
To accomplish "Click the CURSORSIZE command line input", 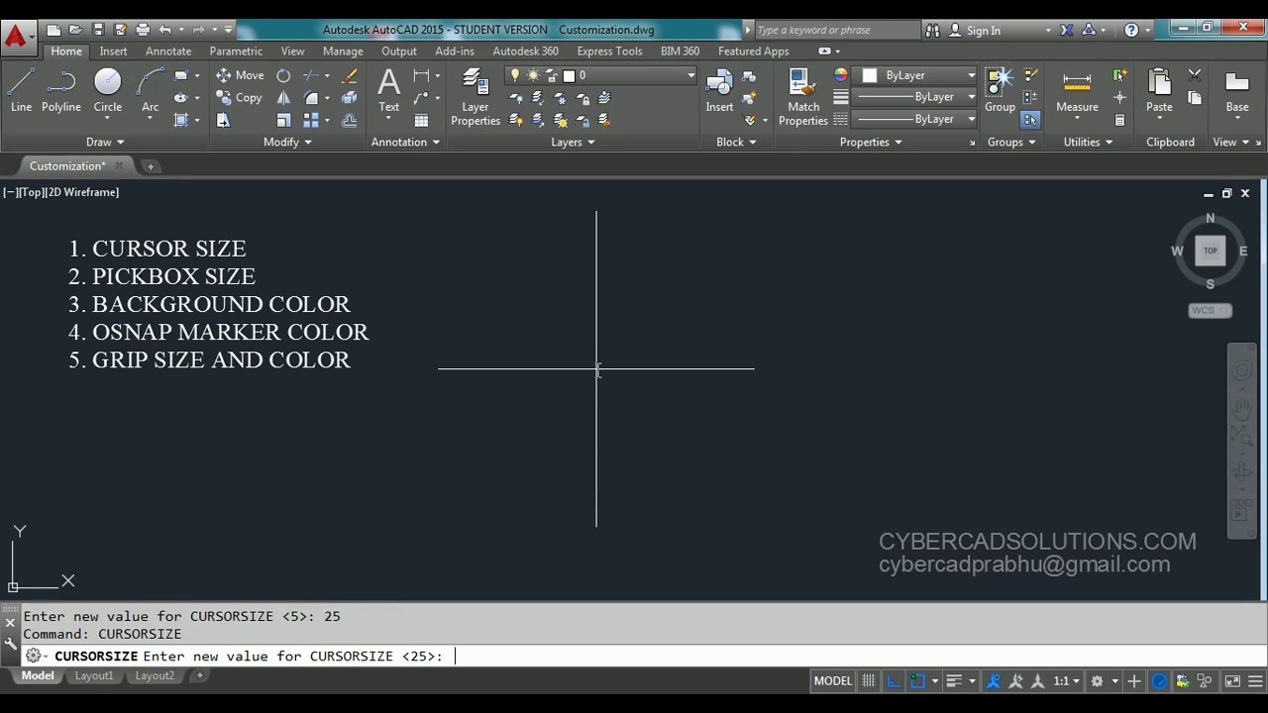I will 644,656.
